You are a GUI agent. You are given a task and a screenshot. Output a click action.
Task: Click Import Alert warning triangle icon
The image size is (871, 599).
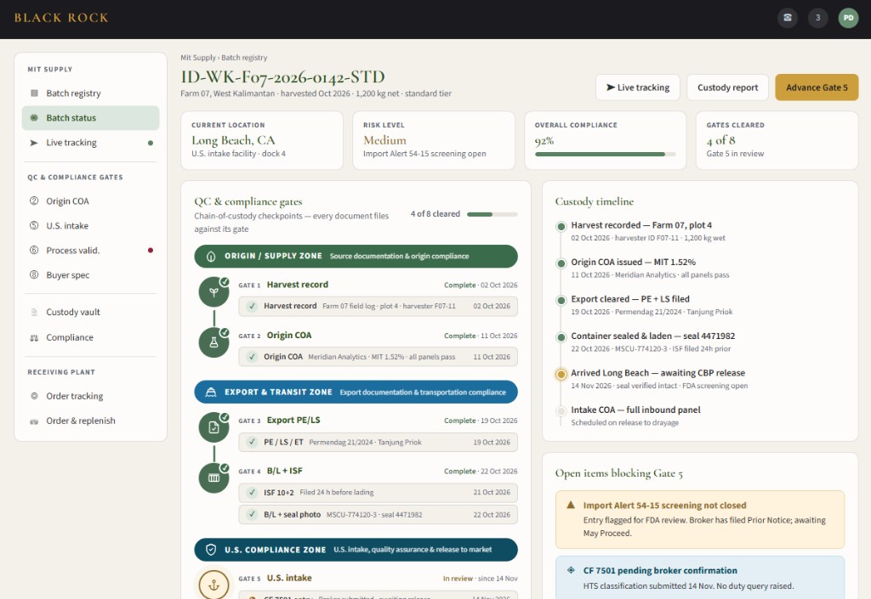point(571,506)
